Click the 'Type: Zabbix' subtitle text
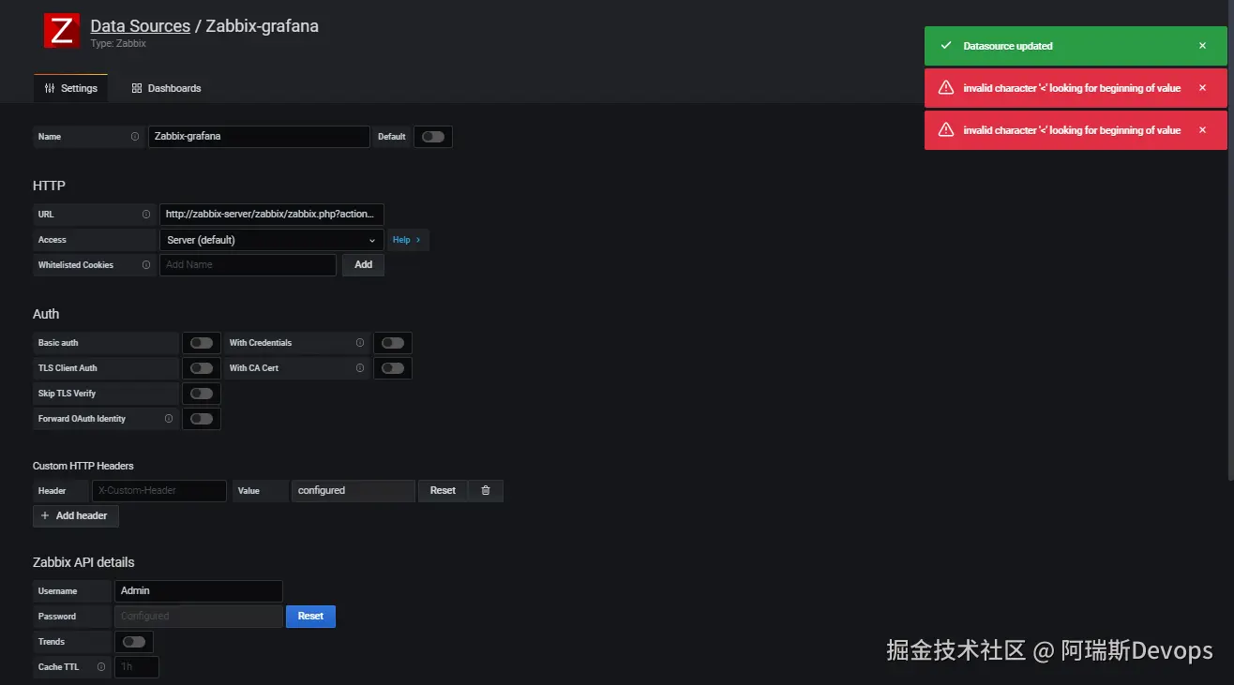This screenshot has width=1234, height=685. coord(118,43)
